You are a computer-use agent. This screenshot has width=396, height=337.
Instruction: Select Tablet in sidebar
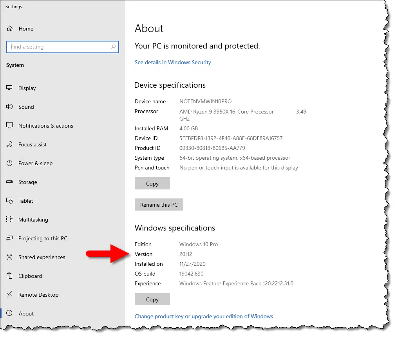(26, 201)
